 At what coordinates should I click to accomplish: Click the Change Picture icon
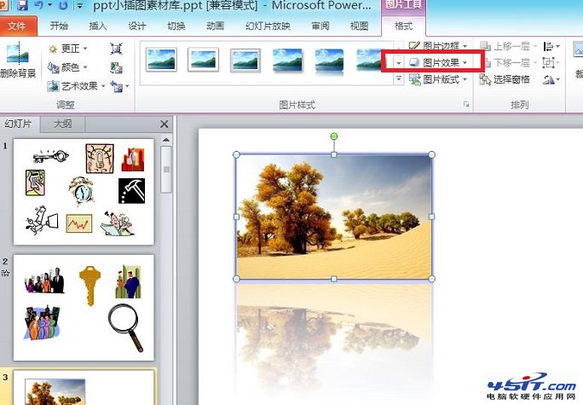116,67
